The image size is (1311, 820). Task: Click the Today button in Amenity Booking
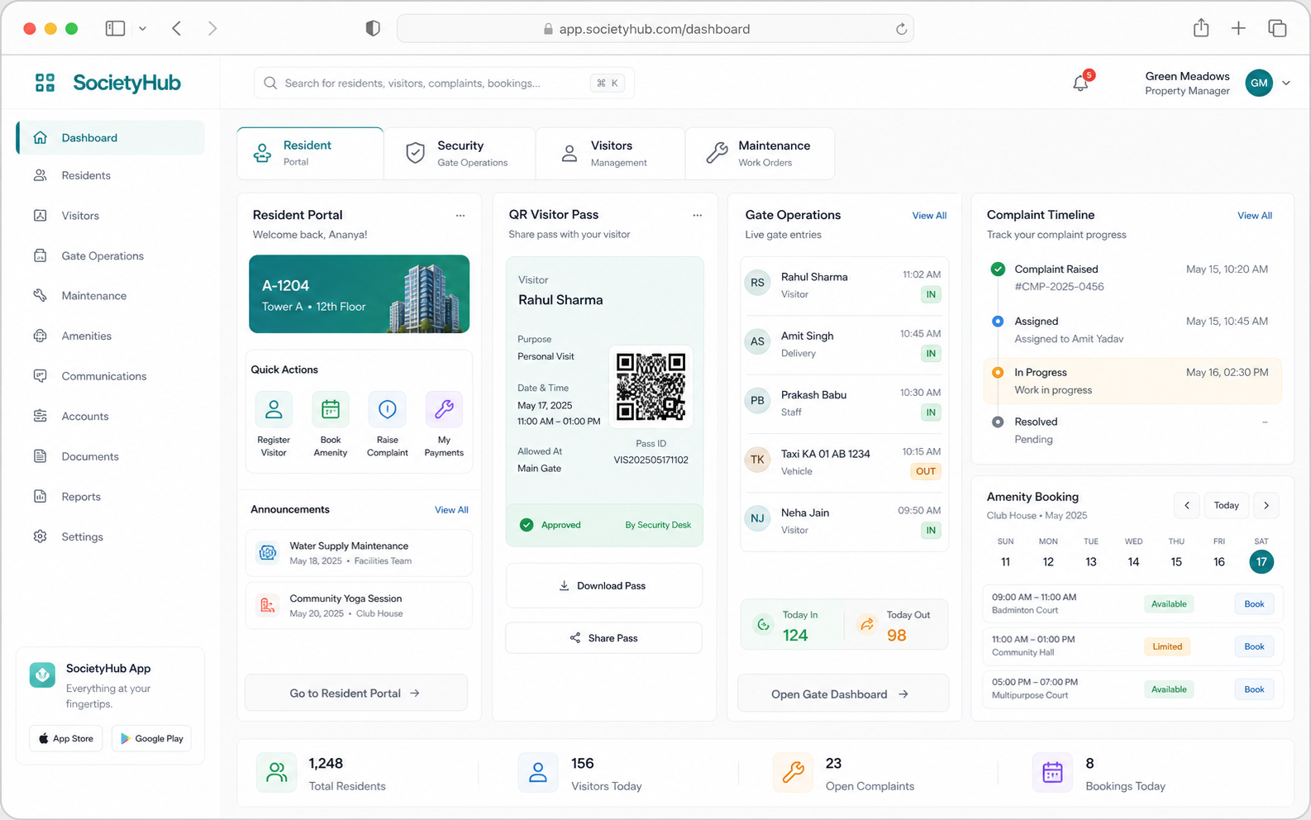pyautogui.click(x=1227, y=505)
